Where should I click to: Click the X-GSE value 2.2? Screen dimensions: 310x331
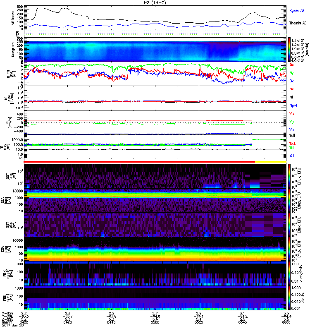pos(24,313)
